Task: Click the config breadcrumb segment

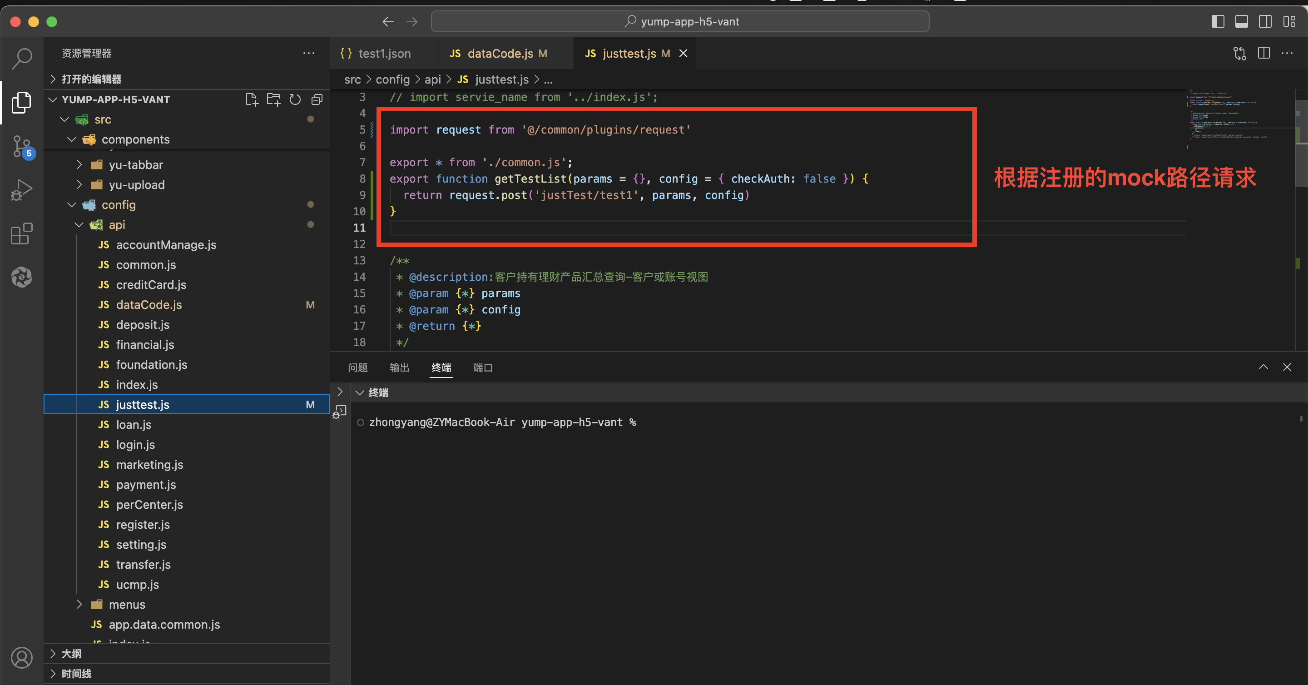Action: click(x=392, y=80)
